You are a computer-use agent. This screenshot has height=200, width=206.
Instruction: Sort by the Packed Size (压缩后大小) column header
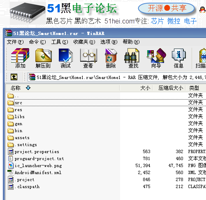[x=169, y=88]
